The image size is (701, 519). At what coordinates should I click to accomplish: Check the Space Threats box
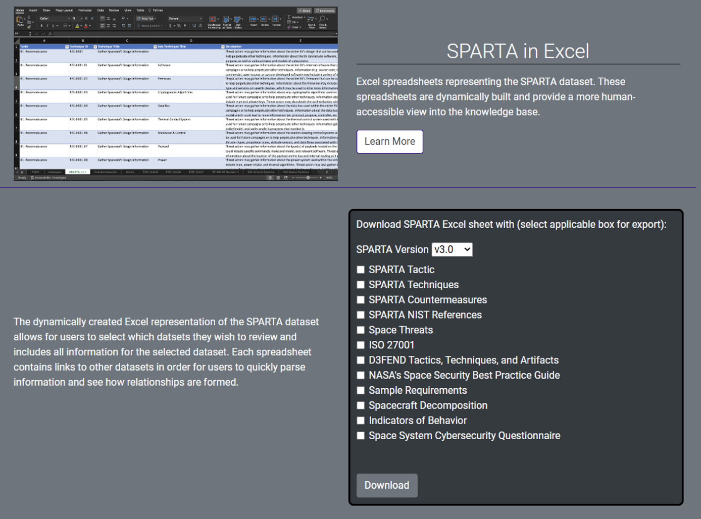[361, 330]
